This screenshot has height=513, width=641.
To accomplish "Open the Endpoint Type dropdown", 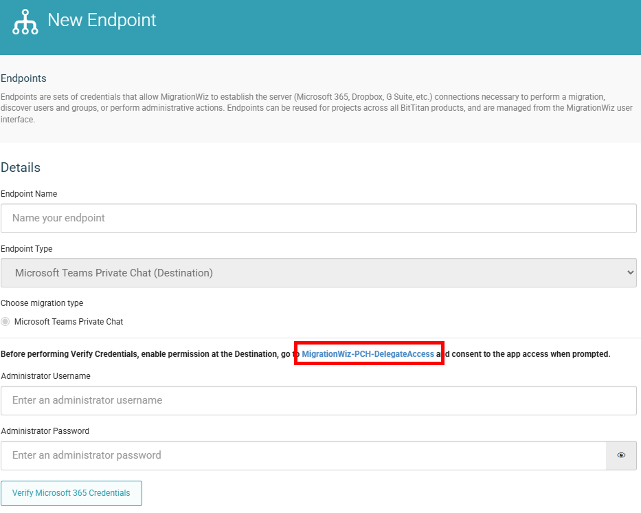I will click(319, 272).
